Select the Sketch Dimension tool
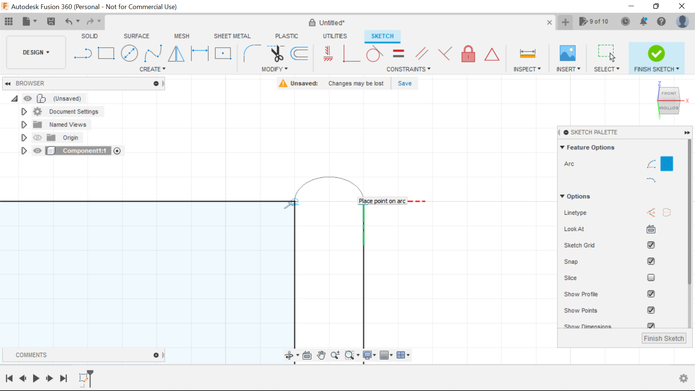The image size is (695, 391). 200,54
